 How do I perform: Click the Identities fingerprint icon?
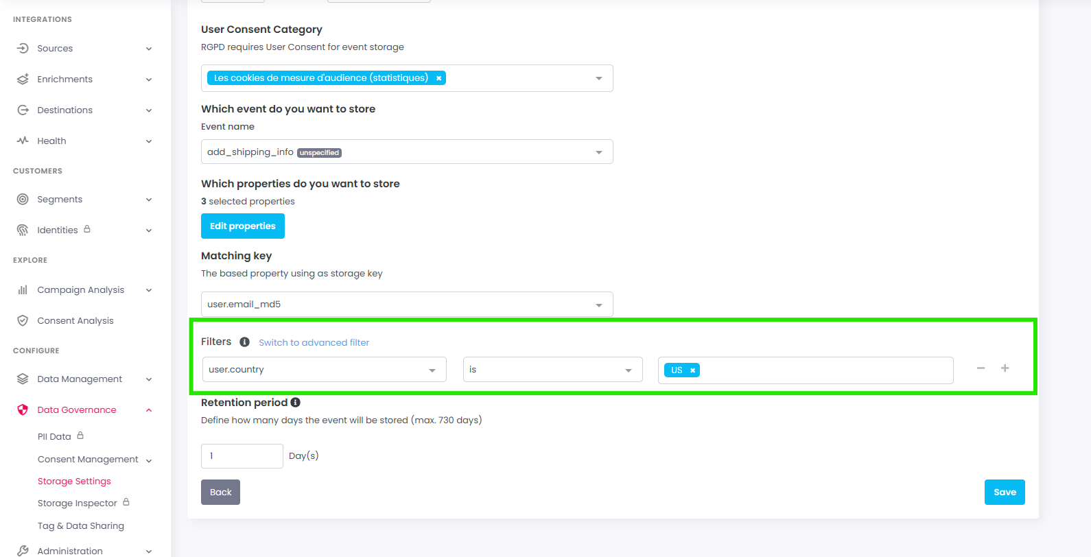click(23, 230)
